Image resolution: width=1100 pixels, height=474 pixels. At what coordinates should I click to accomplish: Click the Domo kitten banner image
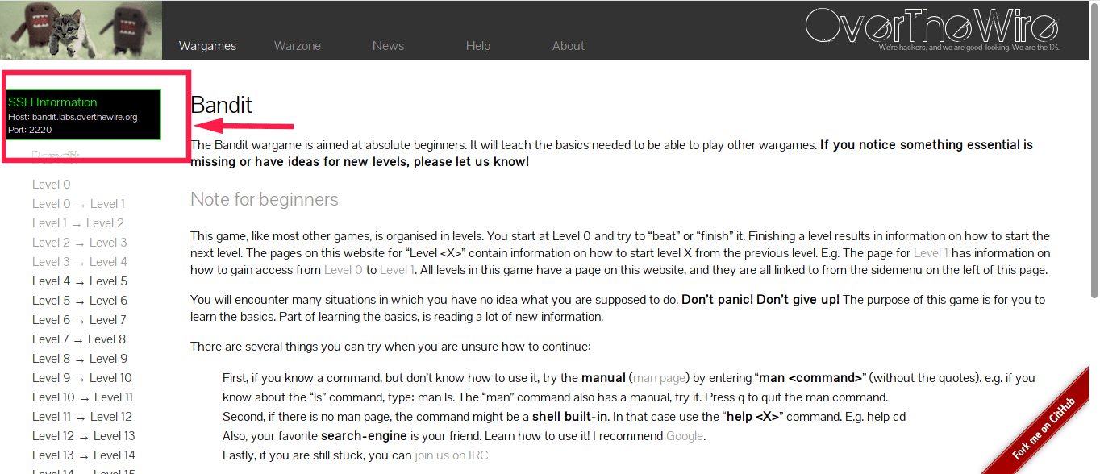click(81, 30)
